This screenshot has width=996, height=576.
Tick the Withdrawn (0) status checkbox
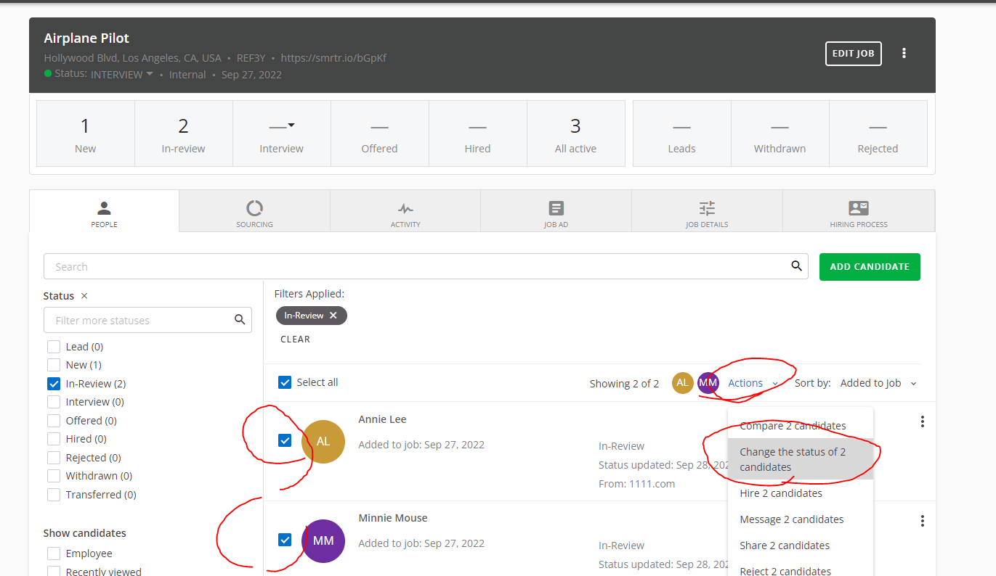coord(53,476)
